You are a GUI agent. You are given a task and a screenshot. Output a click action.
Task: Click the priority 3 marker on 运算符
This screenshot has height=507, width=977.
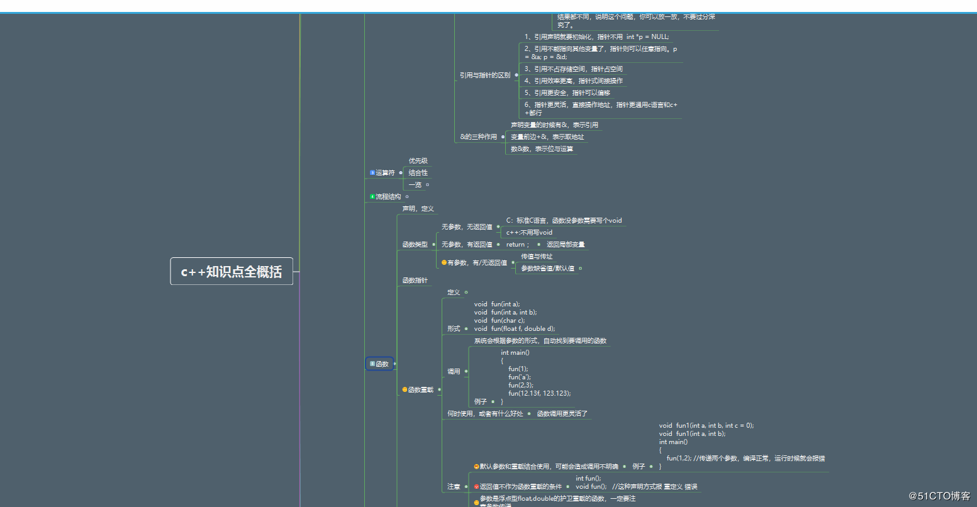pos(372,172)
